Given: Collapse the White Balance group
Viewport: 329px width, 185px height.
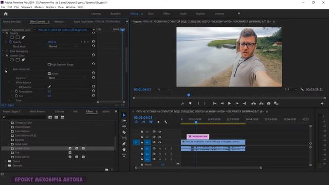Looking at the screenshot, I should click(x=9, y=82).
